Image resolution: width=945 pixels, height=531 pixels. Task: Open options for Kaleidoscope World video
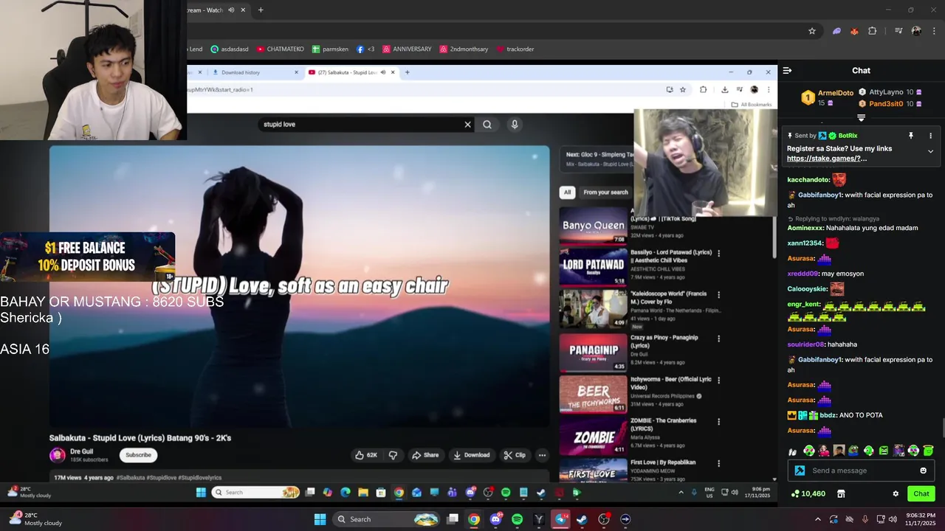coord(719,295)
